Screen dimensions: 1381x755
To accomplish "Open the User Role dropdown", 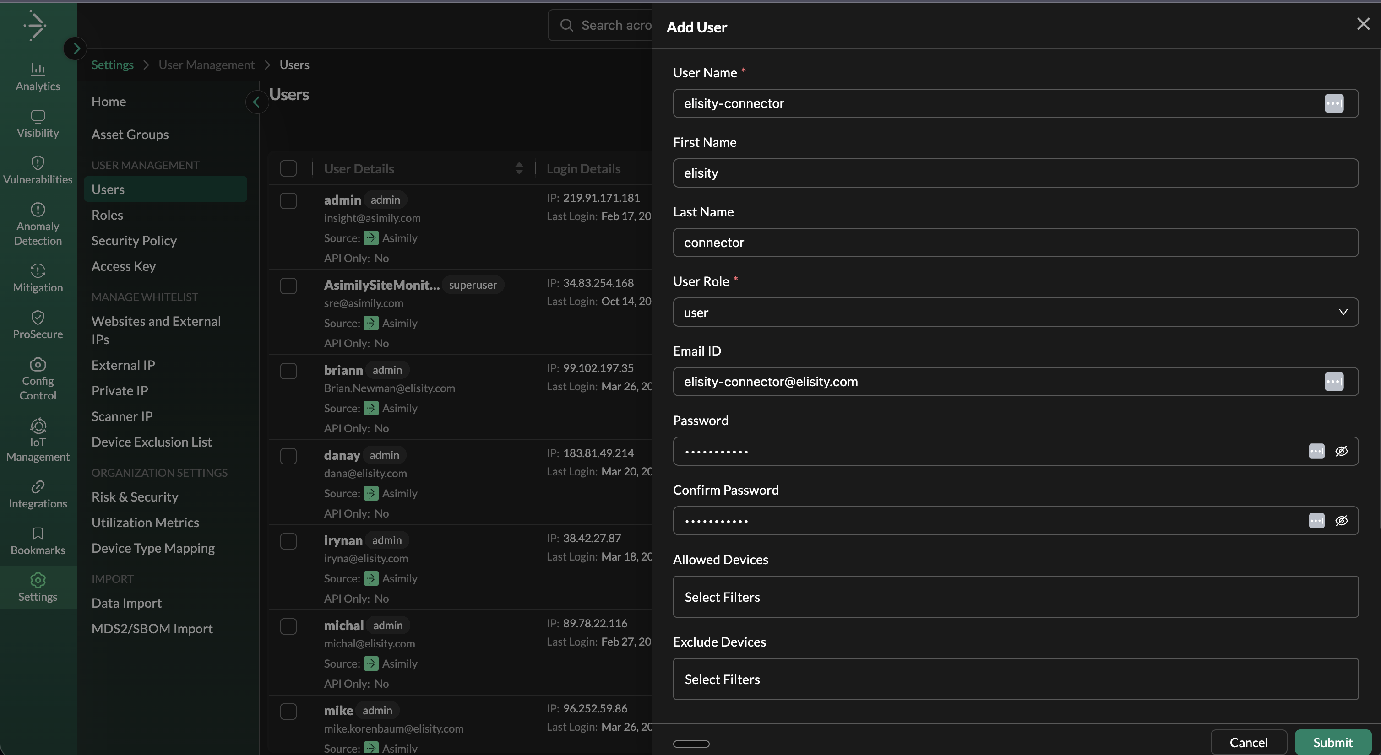I will pyautogui.click(x=1016, y=313).
